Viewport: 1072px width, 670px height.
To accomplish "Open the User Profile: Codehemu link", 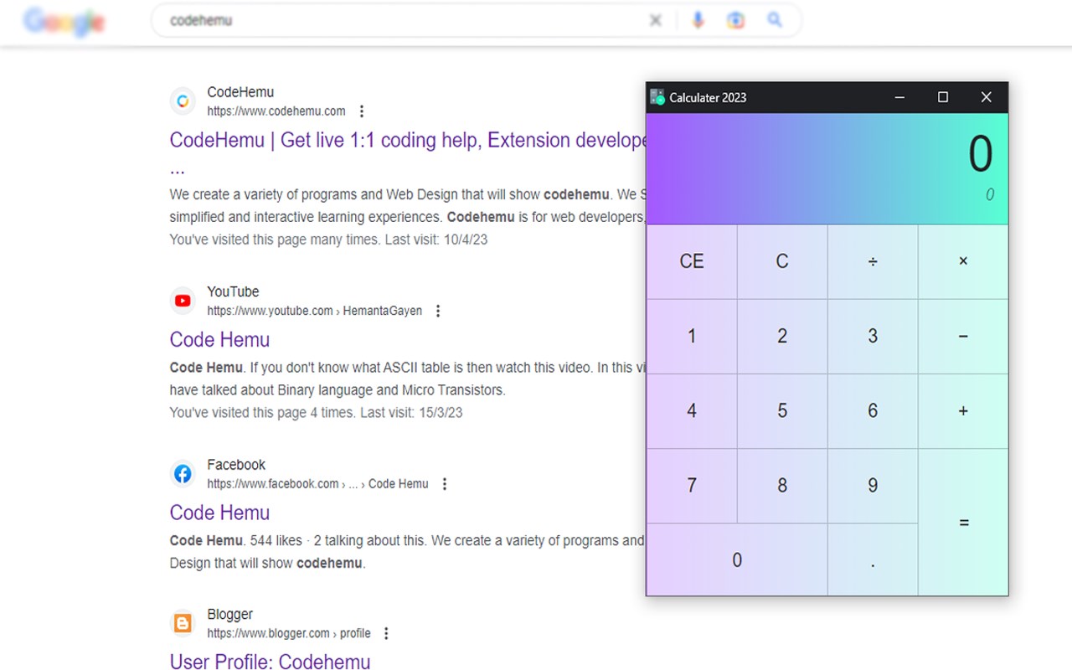I will point(270,662).
